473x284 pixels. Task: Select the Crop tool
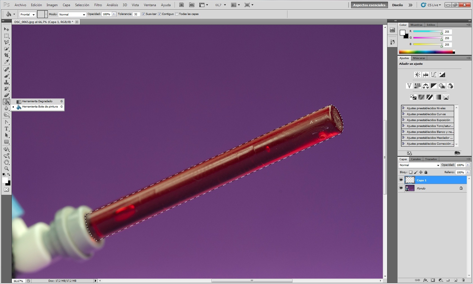[x=6, y=55]
